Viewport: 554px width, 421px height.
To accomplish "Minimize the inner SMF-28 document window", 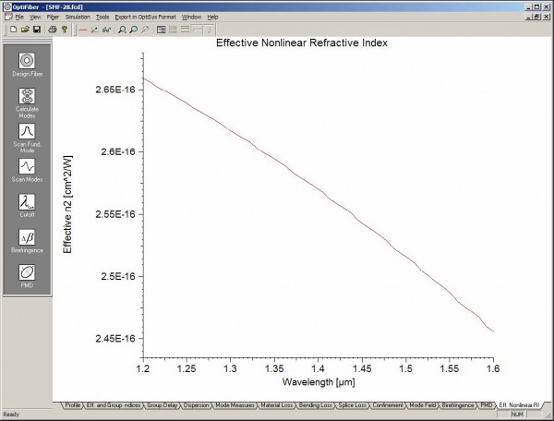I will (529, 17).
